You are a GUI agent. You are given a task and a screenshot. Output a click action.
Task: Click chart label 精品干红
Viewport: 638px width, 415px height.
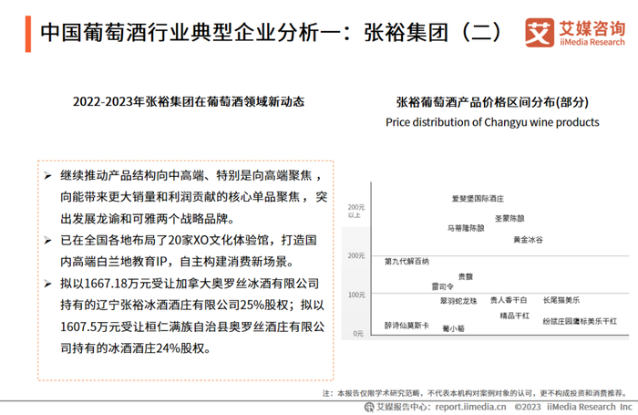click(515, 316)
